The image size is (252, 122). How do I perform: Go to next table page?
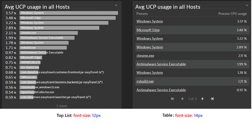(202, 99)
